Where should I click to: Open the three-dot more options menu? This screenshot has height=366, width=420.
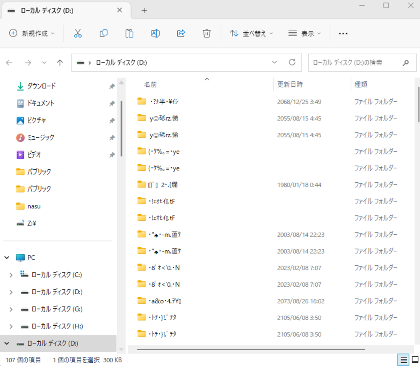[x=343, y=34]
